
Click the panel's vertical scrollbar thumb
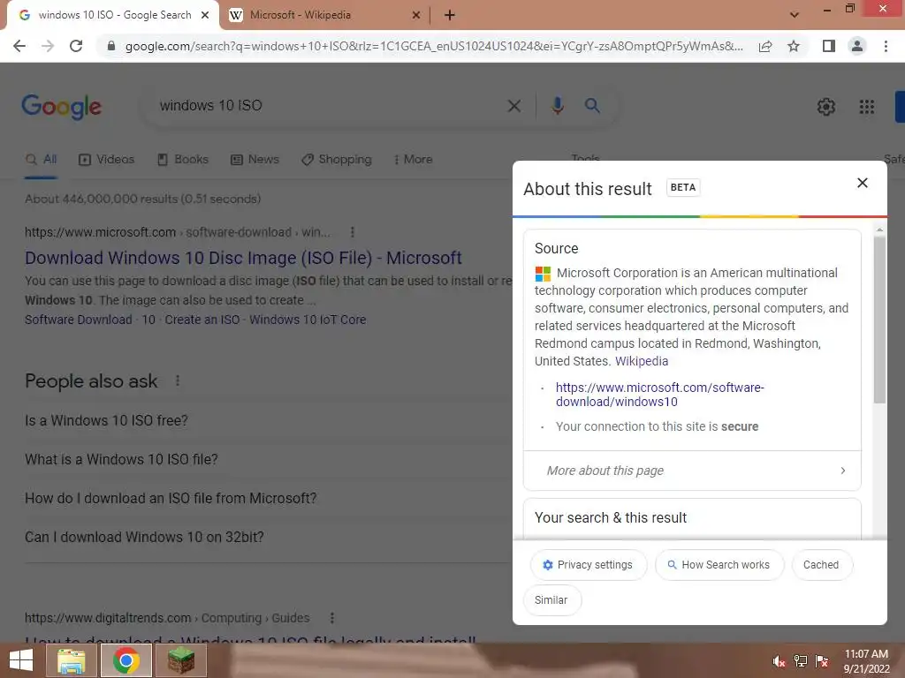tap(879, 320)
